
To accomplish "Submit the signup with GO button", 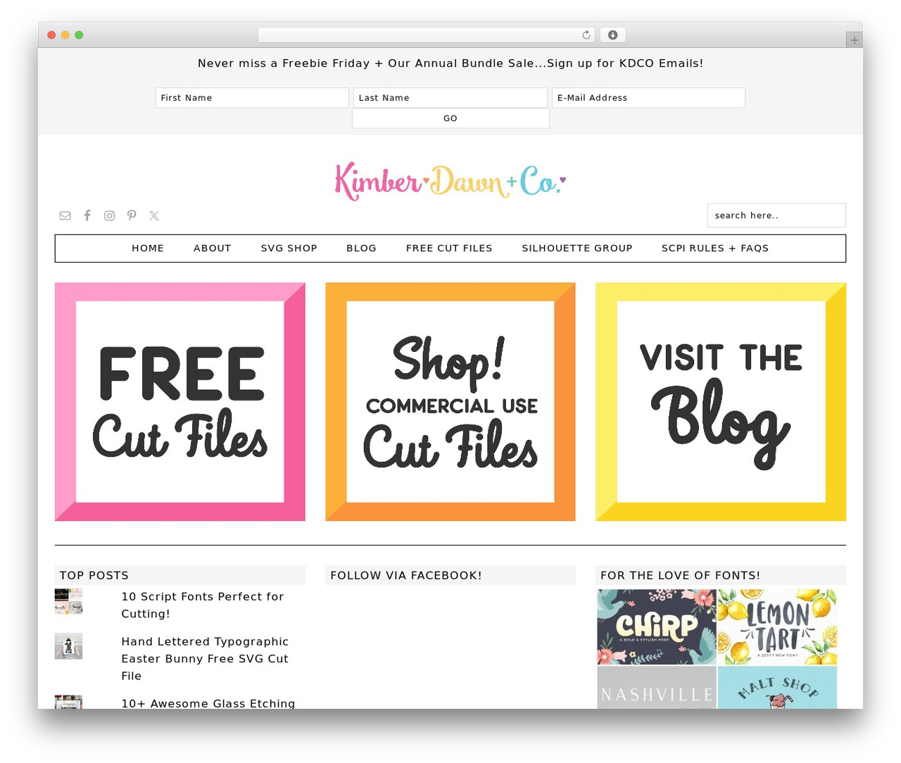I will click(x=450, y=118).
